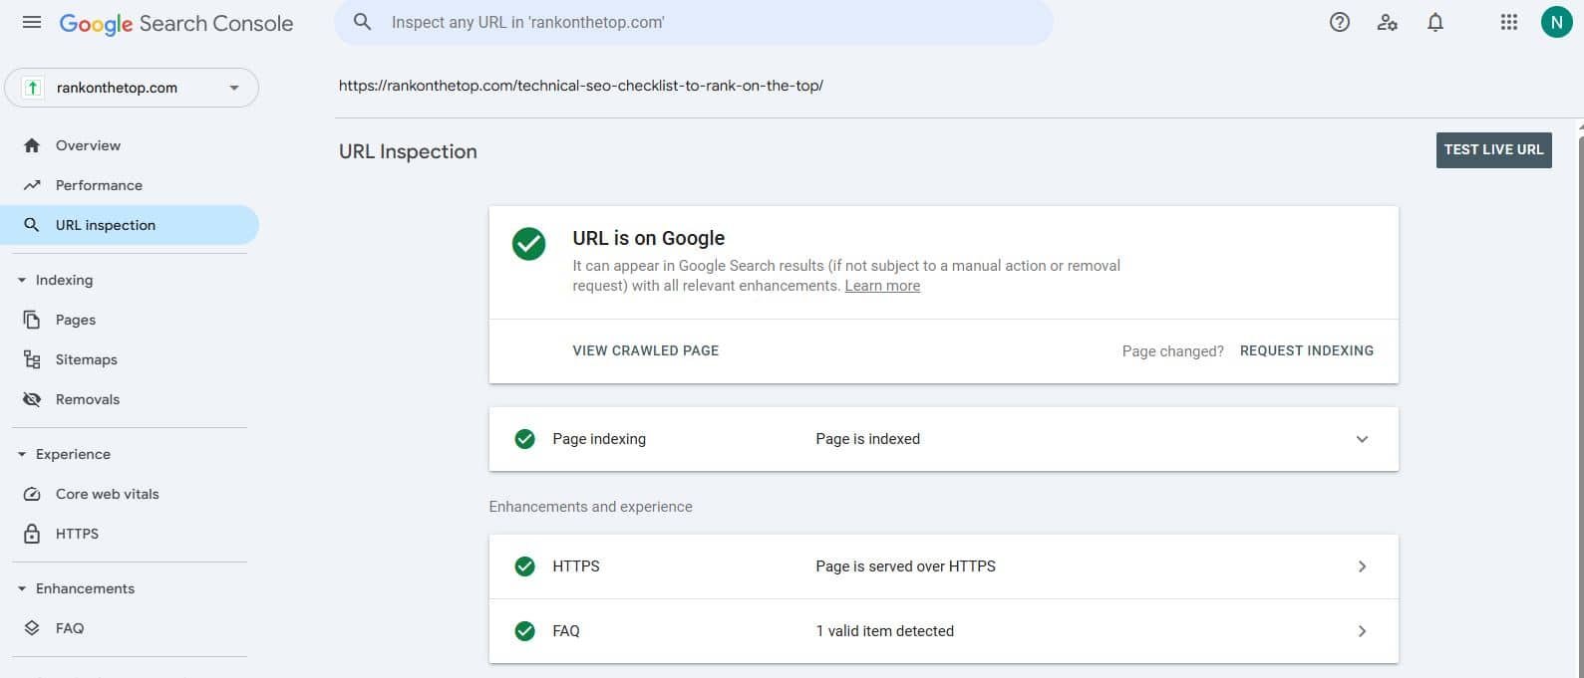Click the TEST LIVE URL button
The image size is (1584, 678).
tap(1493, 150)
